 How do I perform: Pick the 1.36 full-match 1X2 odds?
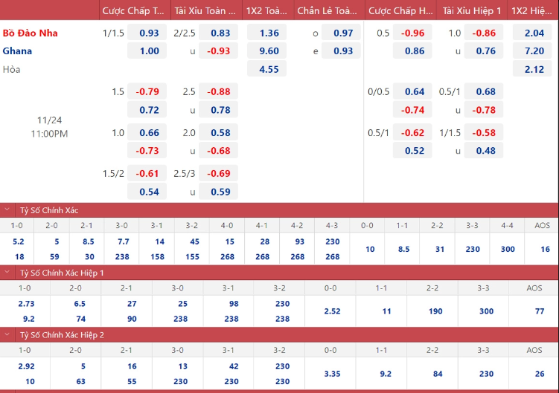coord(268,33)
